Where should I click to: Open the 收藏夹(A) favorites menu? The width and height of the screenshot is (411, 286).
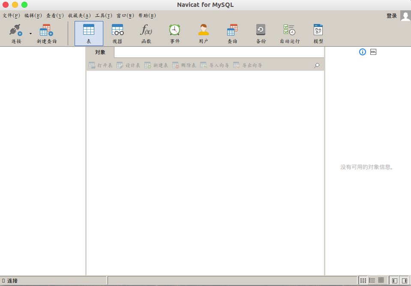point(79,15)
